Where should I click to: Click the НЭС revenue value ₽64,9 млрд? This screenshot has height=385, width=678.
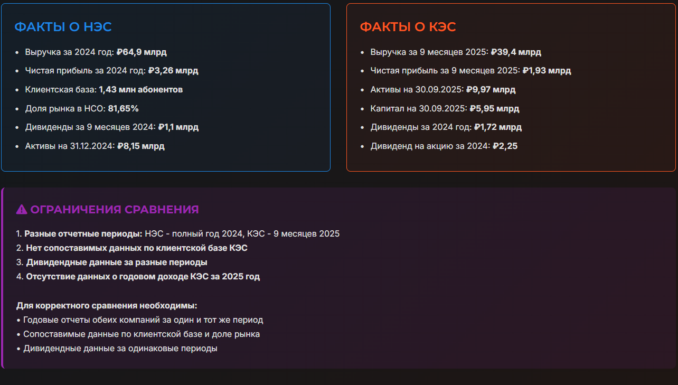point(142,52)
